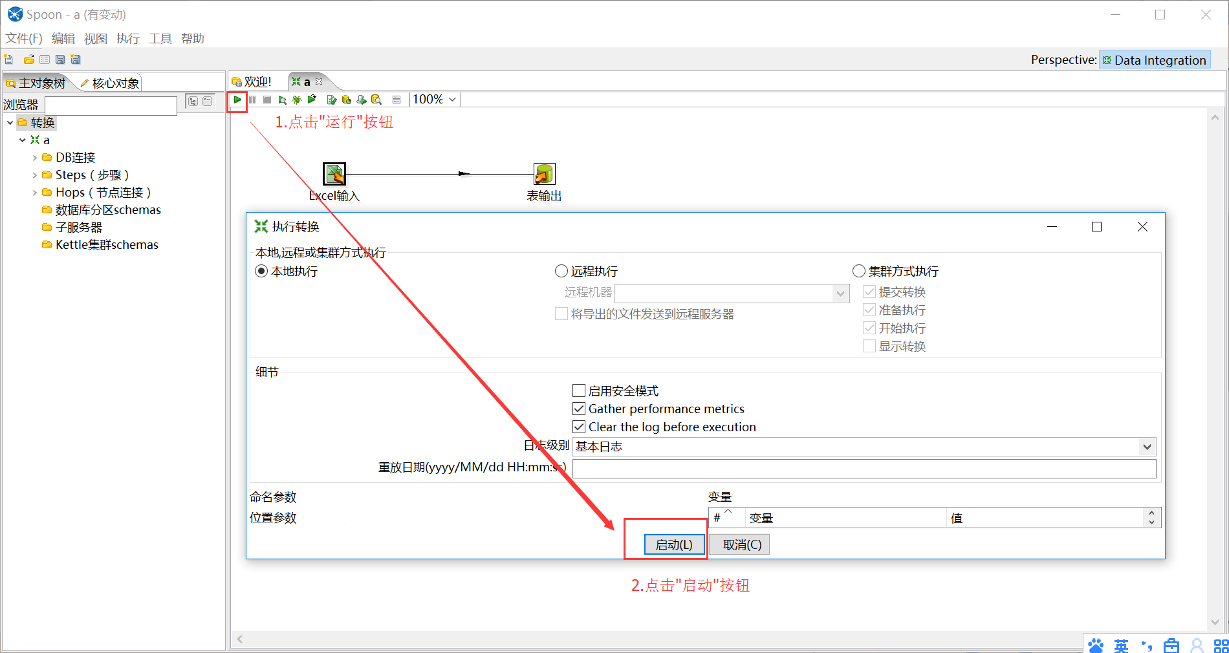Toggle the 提交转换 checkbox
Viewport: 1229px width, 653px height.
click(869, 292)
